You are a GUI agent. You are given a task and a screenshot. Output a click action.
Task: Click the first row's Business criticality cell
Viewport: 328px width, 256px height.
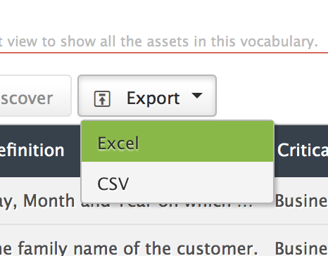tap(301, 201)
